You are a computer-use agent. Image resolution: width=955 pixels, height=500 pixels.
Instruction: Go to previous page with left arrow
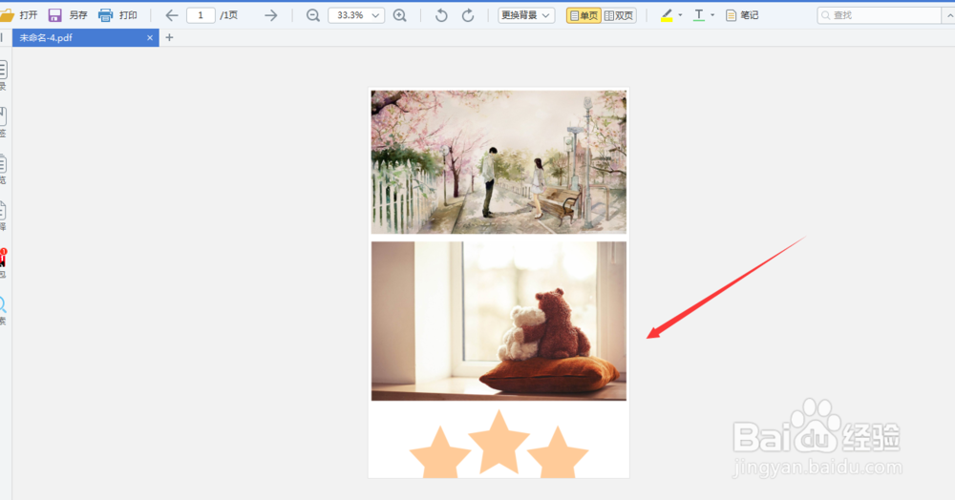click(172, 15)
